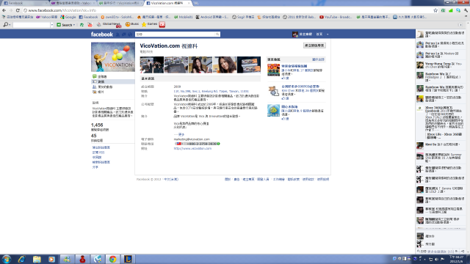
Task: Open the Chrome wrench menu
Action: [x=466, y=10]
